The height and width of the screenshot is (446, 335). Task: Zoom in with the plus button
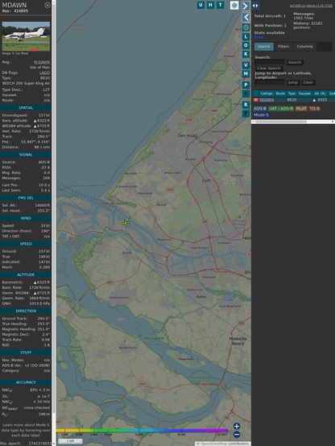[x=237, y=426]
